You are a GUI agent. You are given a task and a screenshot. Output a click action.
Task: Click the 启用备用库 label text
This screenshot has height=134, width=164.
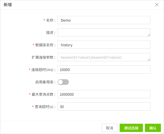44,82
